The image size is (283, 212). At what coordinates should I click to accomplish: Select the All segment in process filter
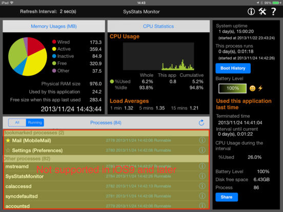point(17,122)
